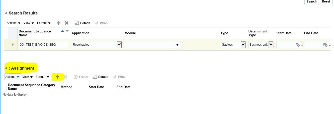
Task: Click the add row plus icon in Search Results
Action: [59, 23]
